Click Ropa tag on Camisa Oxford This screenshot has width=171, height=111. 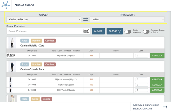point(25,64)
